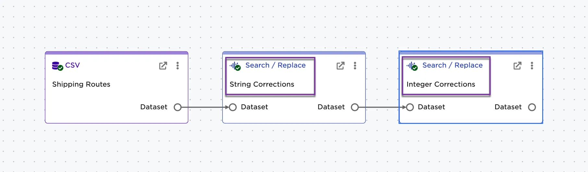The width and height of the screenshot is (588, 172).
Task: Click the Search / Replace title above String Corrections
Action: tap(275, 65)
